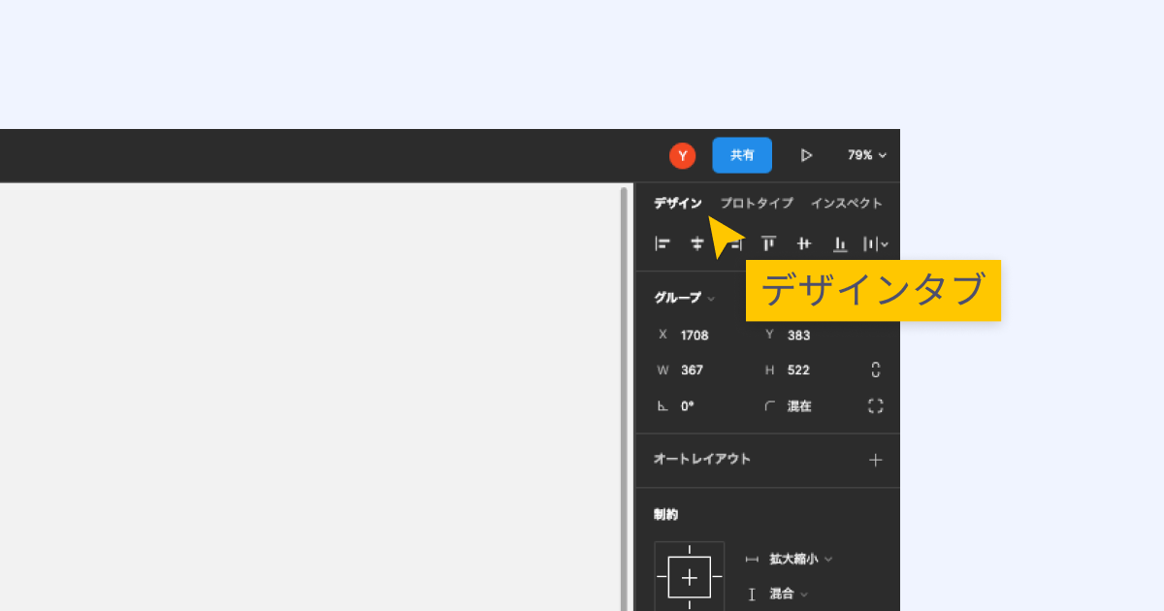Align selection to bottom edge
Image resolution: width=1164 pixels, height=611 pixels.
tap(840, 244)
